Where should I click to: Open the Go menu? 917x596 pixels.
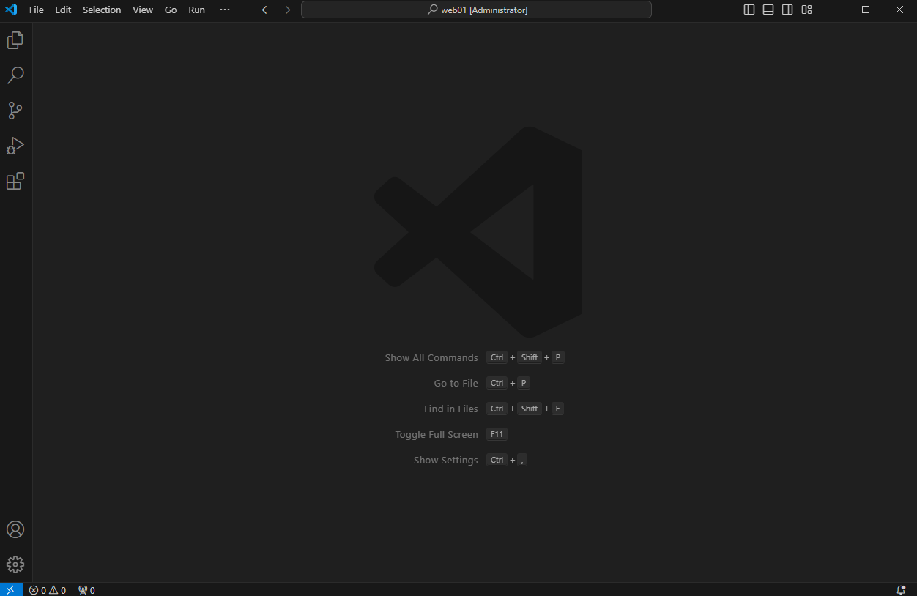[171, 10]
